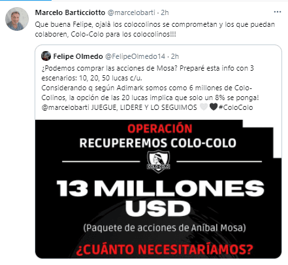The height and width of the screenshot is (265, 288).
Task: Open the #ColoColo hashtag
Action: point(236,107)
